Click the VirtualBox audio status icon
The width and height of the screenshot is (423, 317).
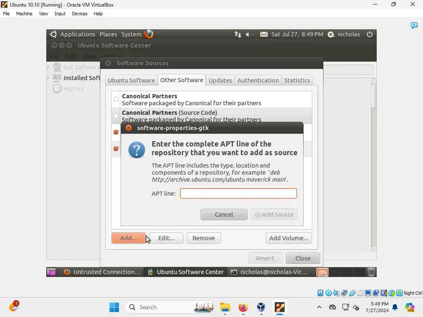[x=336, y=293]
